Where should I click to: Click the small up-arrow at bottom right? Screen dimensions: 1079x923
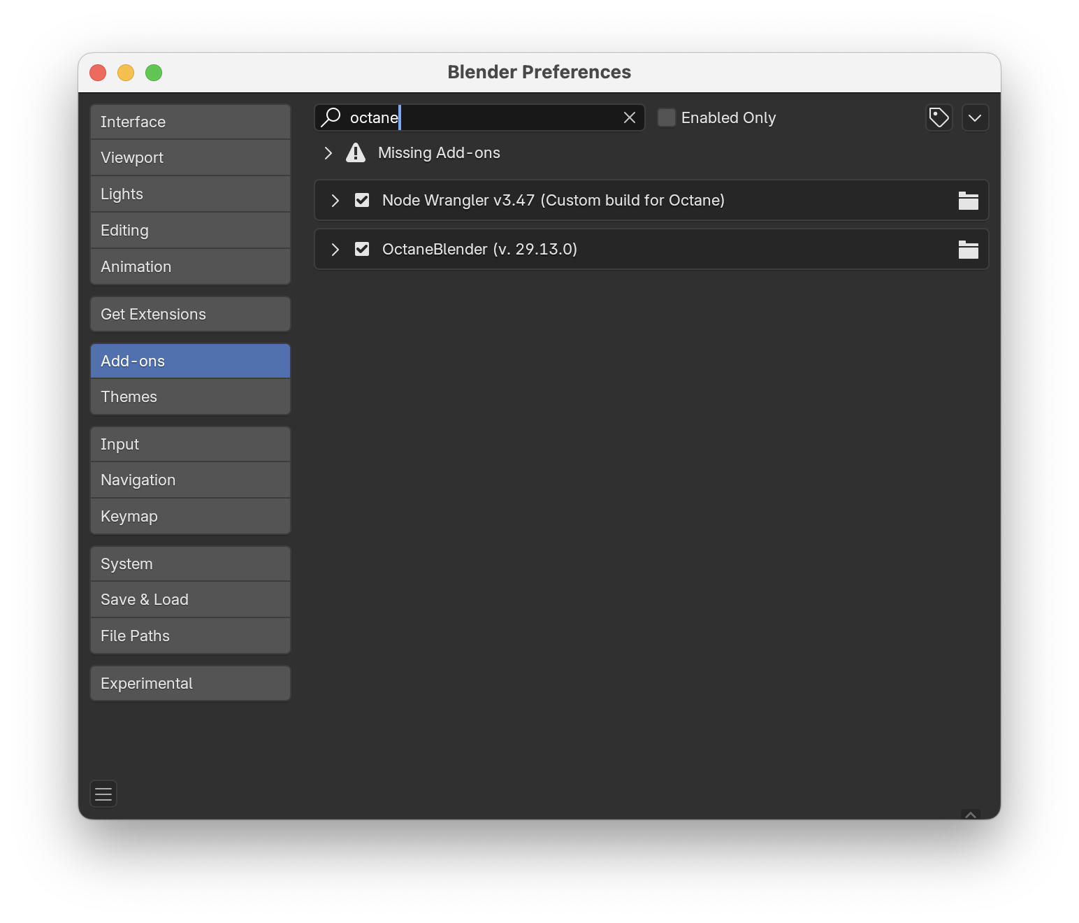coord(970,815)
